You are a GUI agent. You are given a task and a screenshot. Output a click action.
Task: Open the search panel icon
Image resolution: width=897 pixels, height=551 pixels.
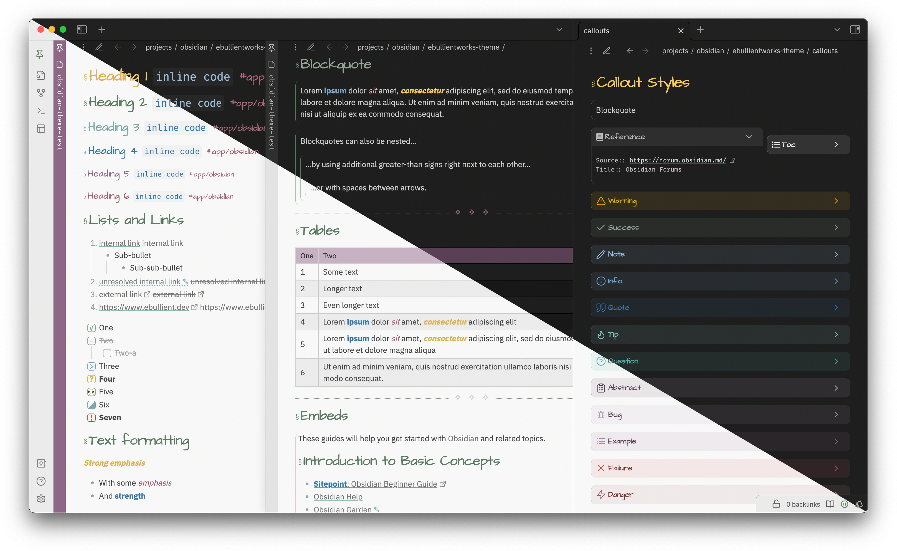41,75
